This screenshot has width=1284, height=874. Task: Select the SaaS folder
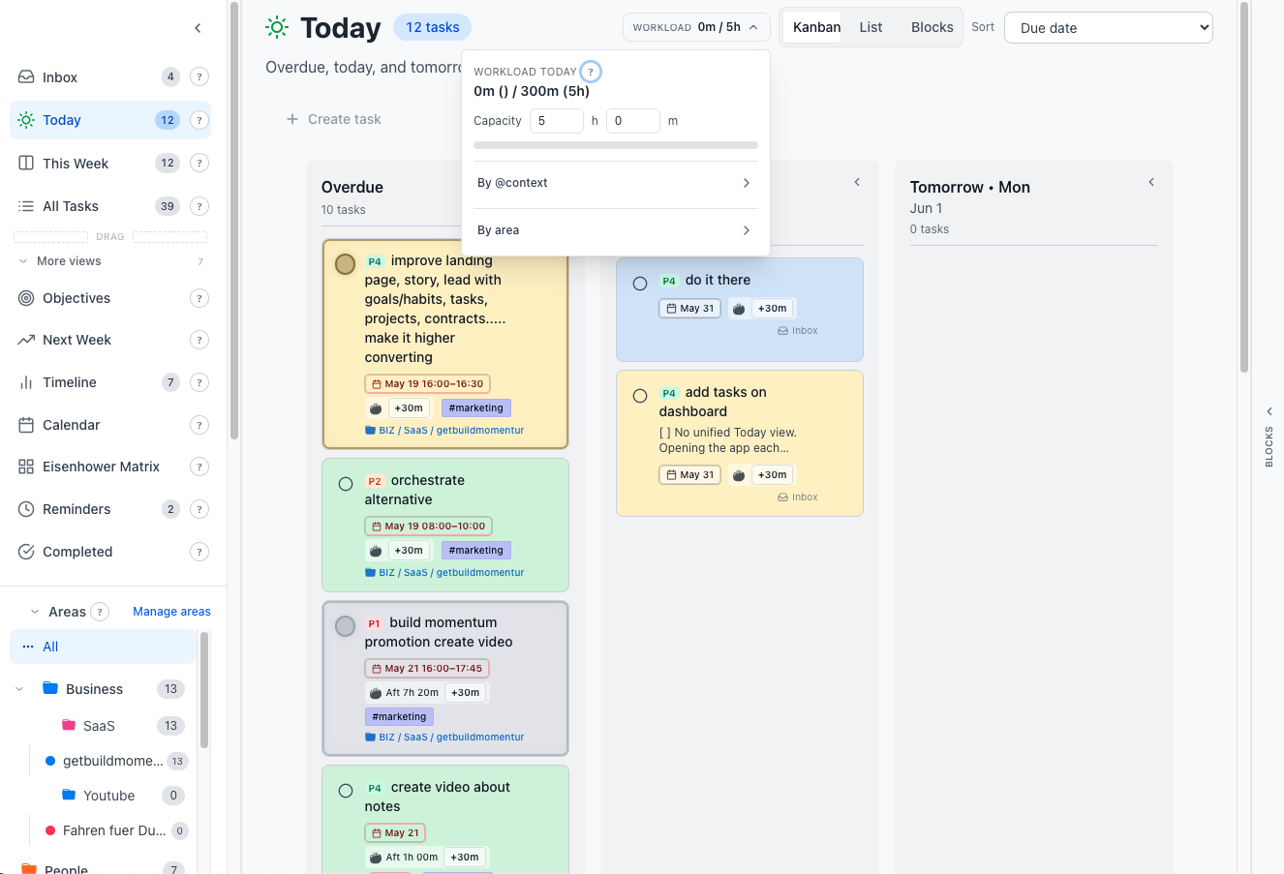tap(99, 726)
